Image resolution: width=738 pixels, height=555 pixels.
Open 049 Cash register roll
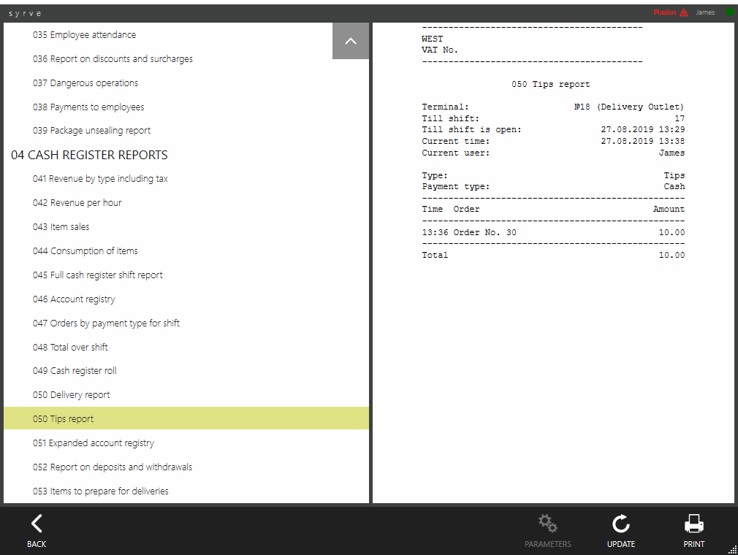click(75, 371)
